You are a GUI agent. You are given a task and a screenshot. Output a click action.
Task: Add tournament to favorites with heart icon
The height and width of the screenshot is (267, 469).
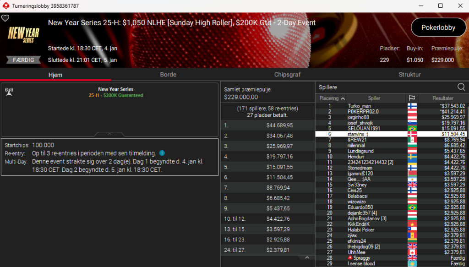pyautogui.click(x=5, y=18)
